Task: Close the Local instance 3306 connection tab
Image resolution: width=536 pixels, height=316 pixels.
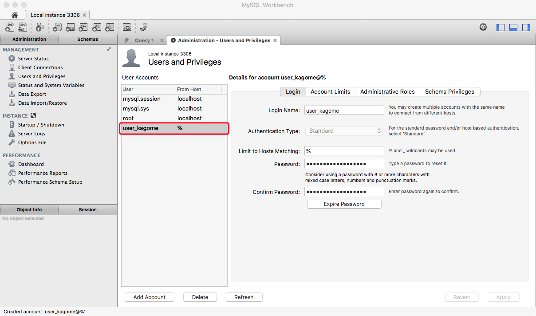Action: click(84, 15)
